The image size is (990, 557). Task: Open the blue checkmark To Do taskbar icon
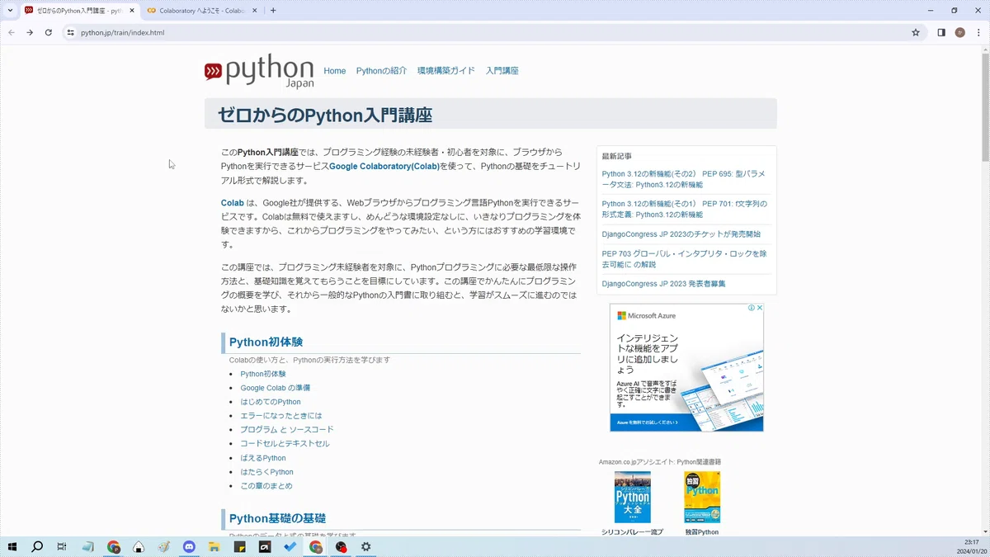[x=290, y=546]
